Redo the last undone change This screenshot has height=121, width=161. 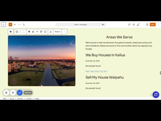pos(19,25)
